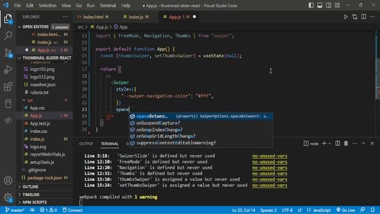Image resolution: width=380 pixels, height=214 pixels.
Task: Open reportWebVitals.js file
Action: [x=47, y=155]
